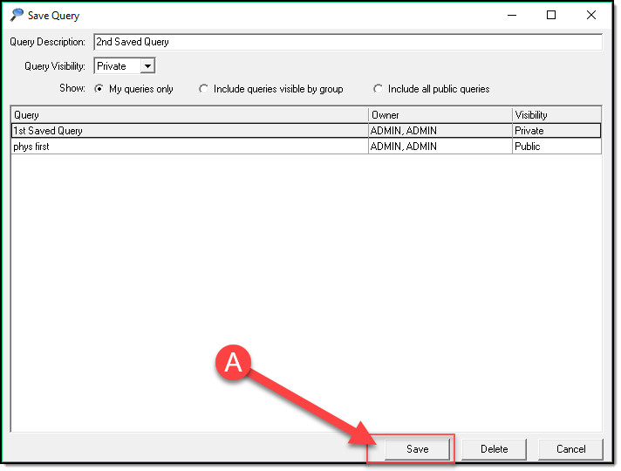Focus the Query Description text field
This screenshot has width=621, height=471.
(x=347, y=42)
